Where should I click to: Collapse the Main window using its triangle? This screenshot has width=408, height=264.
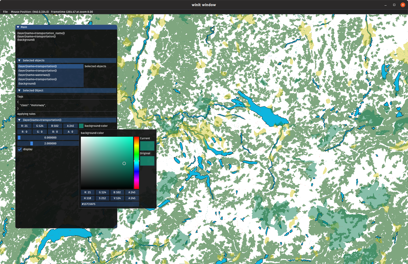coord(18,27)
